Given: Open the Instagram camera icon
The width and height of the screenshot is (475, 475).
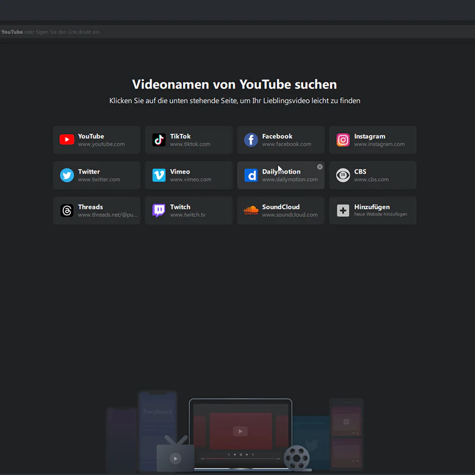Looking at the screenshot, I should 343,140.
